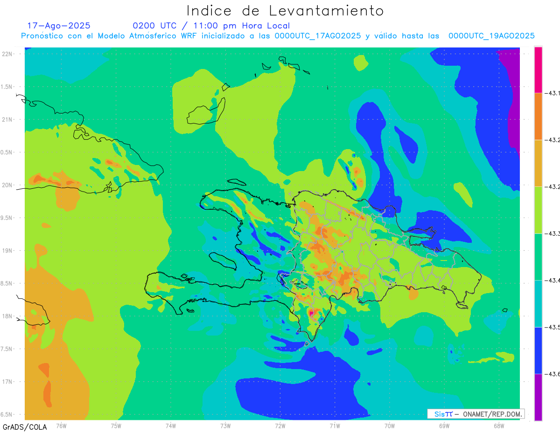Click the '20N' latitude label
Viewport: 560px width, 432px height.
(7, 185)
